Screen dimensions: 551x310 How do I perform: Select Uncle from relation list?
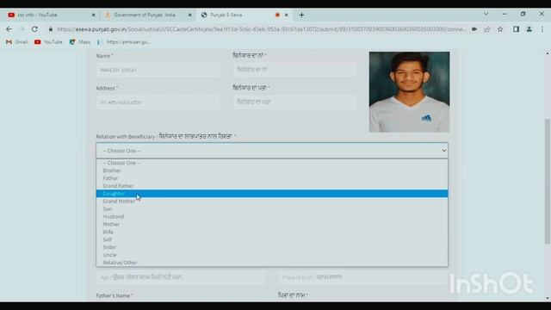272,255
